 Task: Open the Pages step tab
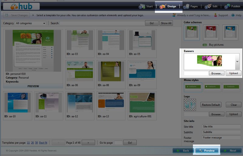pos(190,6)
